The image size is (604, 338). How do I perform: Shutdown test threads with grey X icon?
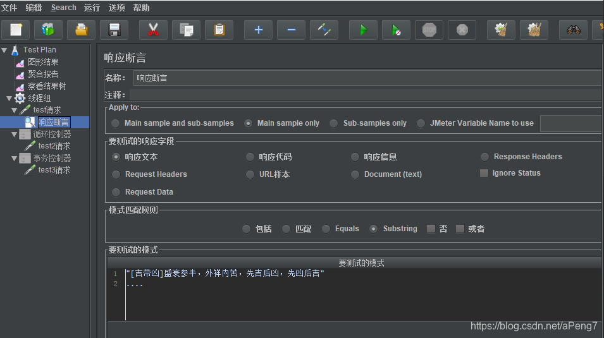tap(462, 30)
